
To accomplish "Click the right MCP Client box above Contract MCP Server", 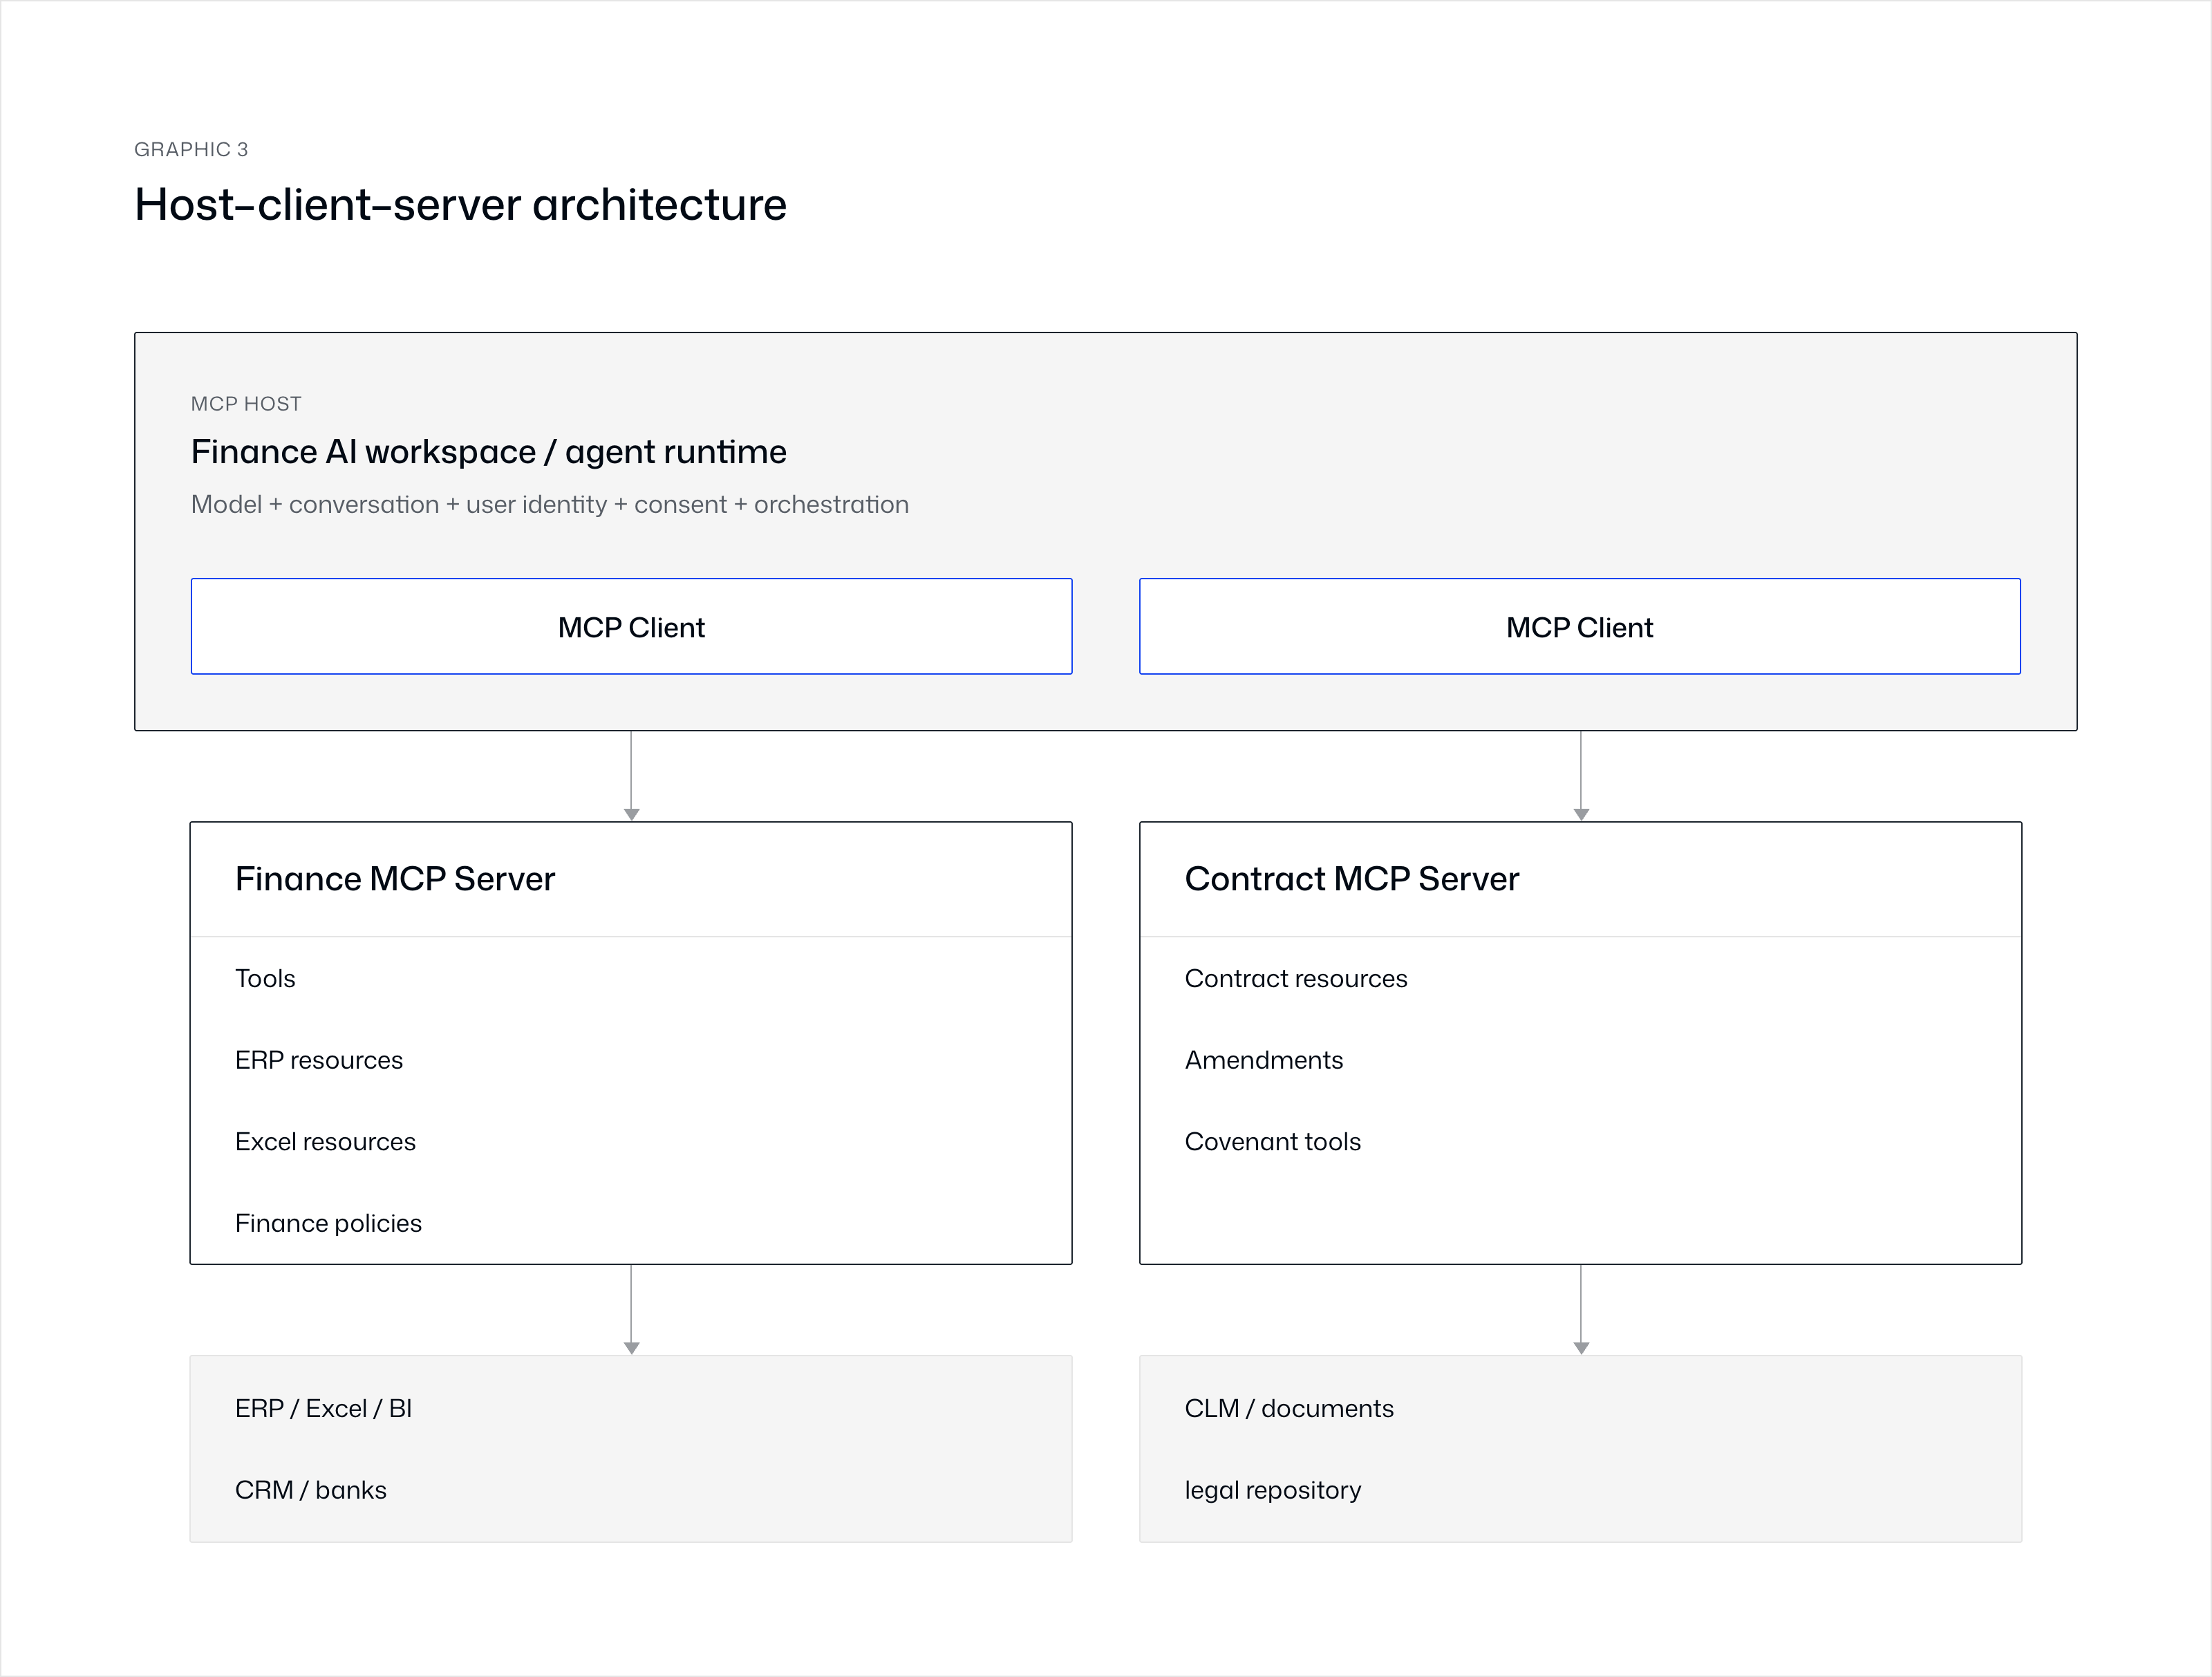I will [1580, 627].
